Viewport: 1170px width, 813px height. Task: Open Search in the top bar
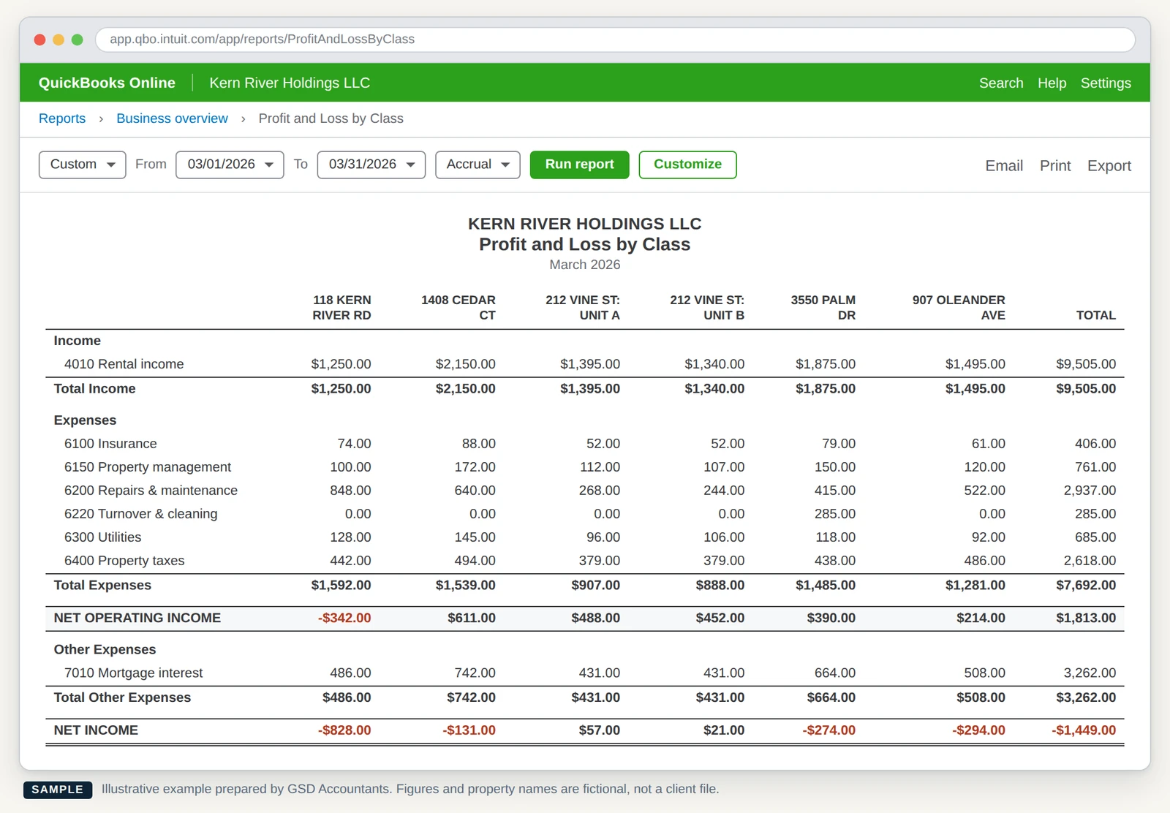pyautogui.click(x=1001, y=83)
